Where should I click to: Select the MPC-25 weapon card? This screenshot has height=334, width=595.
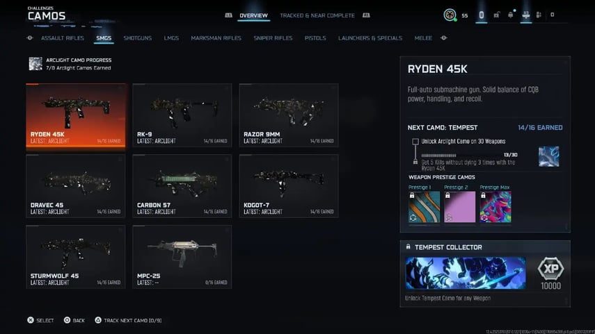182,256
